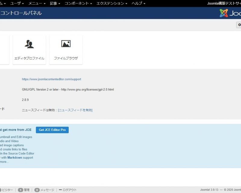
Task: Expand the ユーザ (Users) dropdown menu
Action: click(17, 3)
